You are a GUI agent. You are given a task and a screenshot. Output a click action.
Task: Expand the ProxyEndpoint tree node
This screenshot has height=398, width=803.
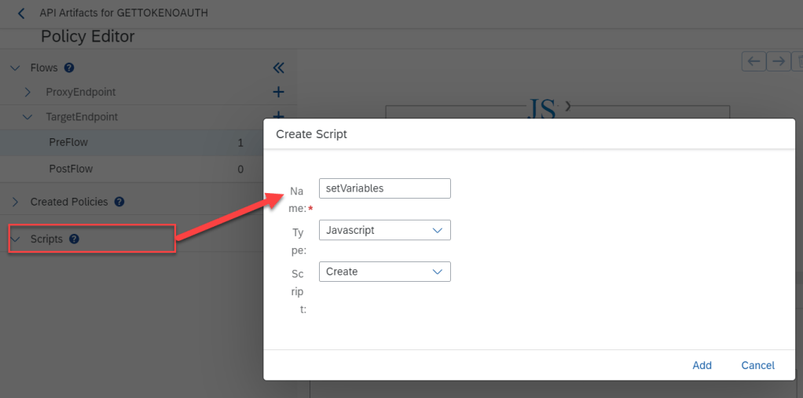[28, 93]
